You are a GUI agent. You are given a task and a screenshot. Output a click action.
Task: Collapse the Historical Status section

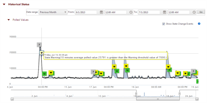(4, 4)
